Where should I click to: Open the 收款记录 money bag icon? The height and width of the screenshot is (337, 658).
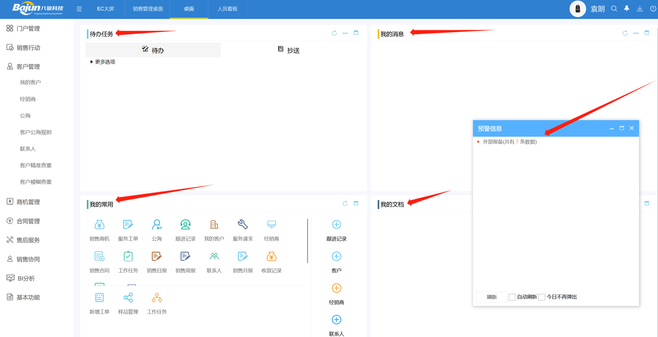pyautogui.click(x=271, y=256)
